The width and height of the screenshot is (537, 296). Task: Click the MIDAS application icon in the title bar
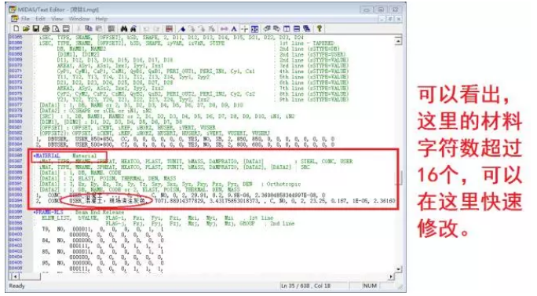(x=13, y=9)
